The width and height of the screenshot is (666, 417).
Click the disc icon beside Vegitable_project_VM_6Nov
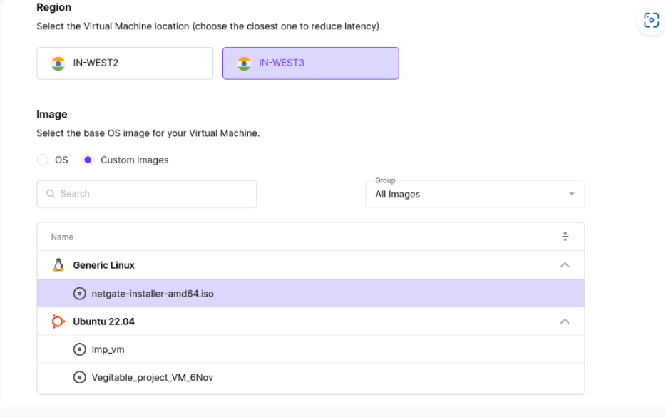point(79,377)
